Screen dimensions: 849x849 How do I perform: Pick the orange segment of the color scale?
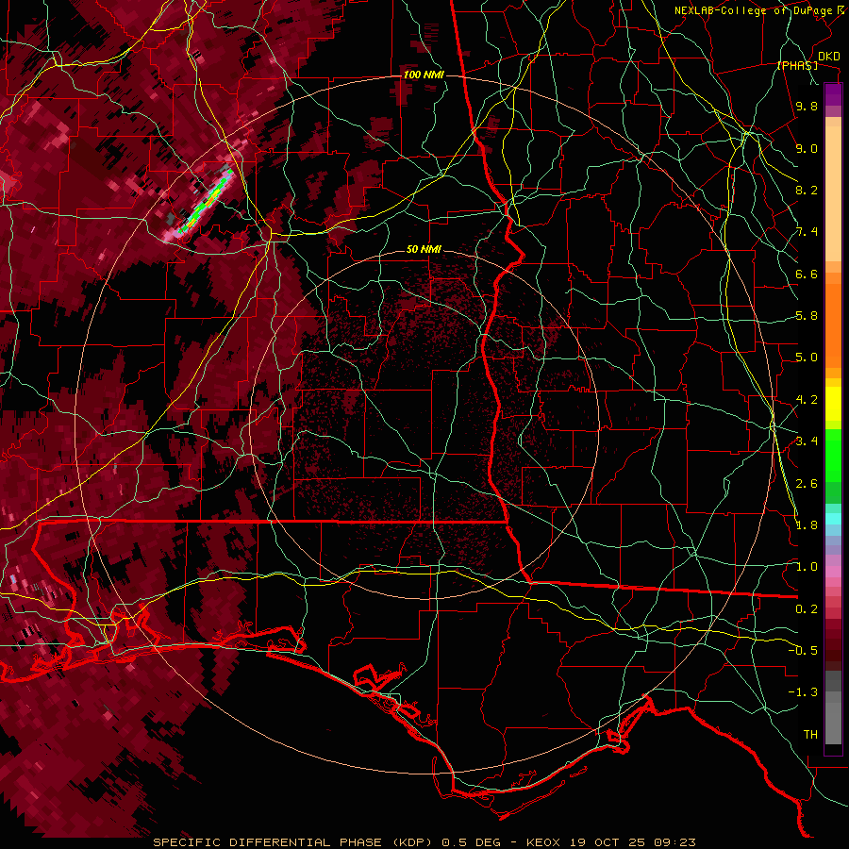pyautogui.click(x=833, y=325)
